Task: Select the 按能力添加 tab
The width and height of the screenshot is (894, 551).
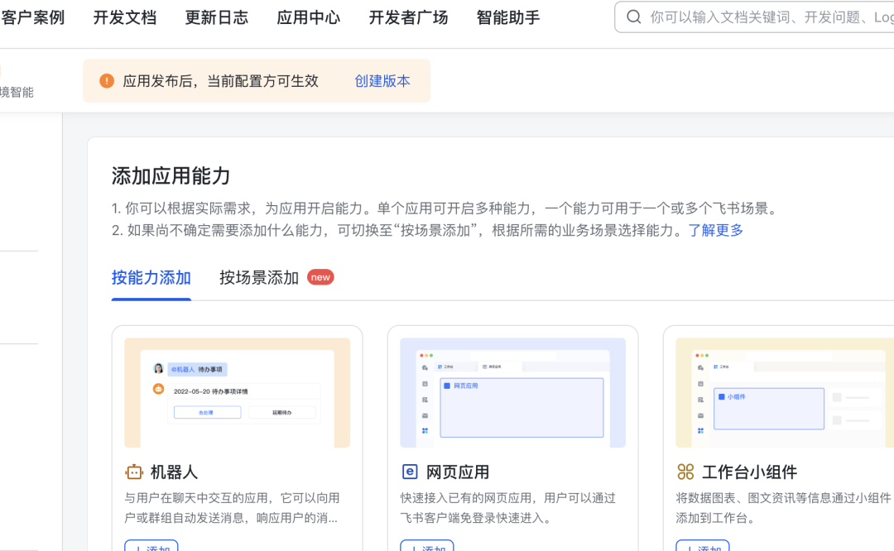Action: [151, 278]
